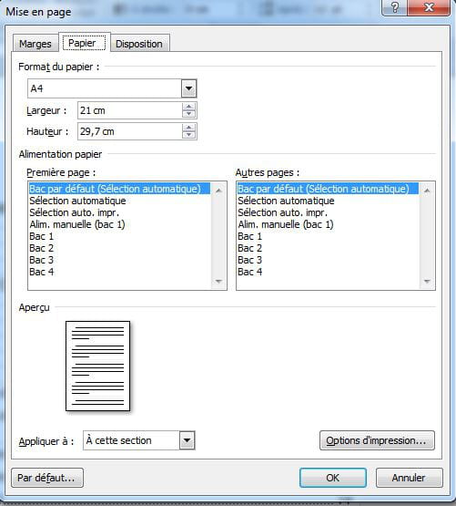Increase Hauteur with the up spinner arrow
This screenshot has height=506, width=456.
pyautogui.click(x=188, y=128)
